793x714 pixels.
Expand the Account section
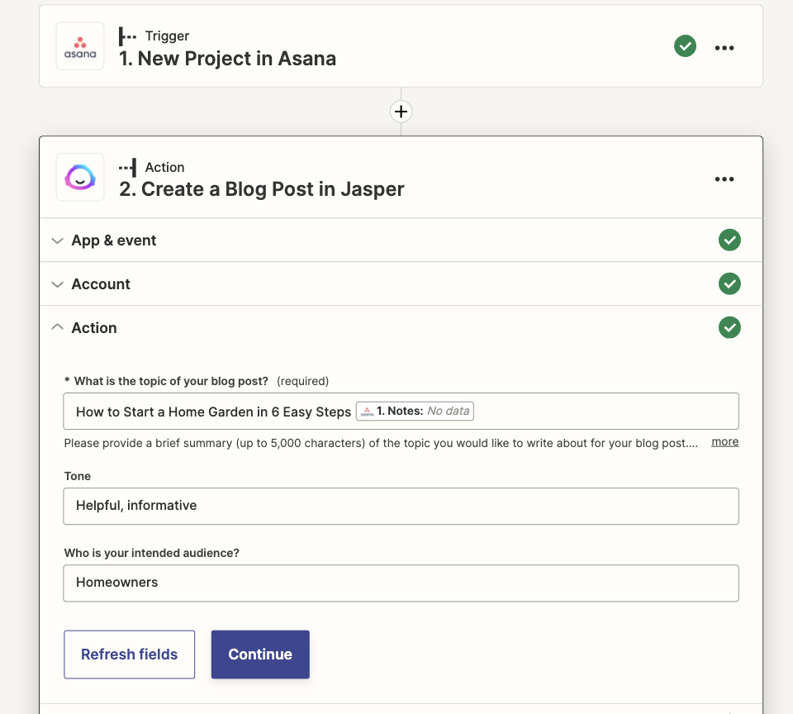coord(101,284)
